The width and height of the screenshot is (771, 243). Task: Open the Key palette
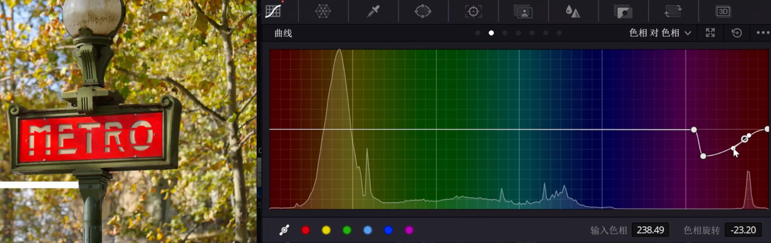pyautogui.click(x=623, y=11)
